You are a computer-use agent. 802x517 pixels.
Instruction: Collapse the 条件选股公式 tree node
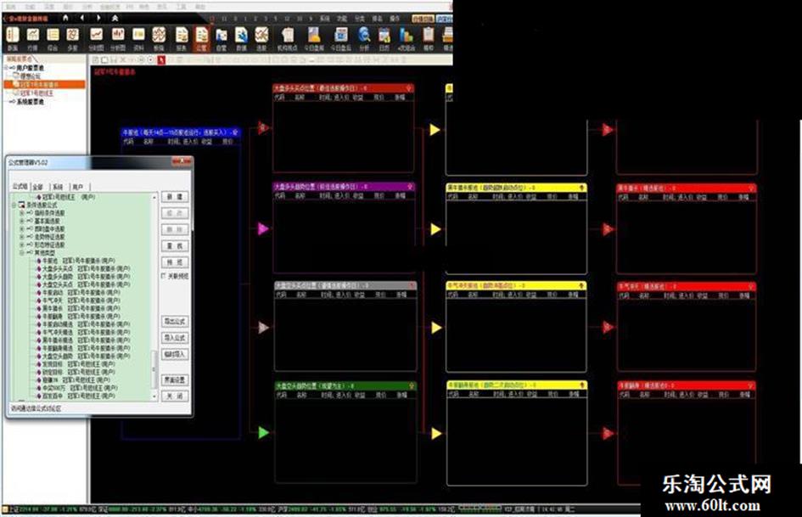[14, 205]
